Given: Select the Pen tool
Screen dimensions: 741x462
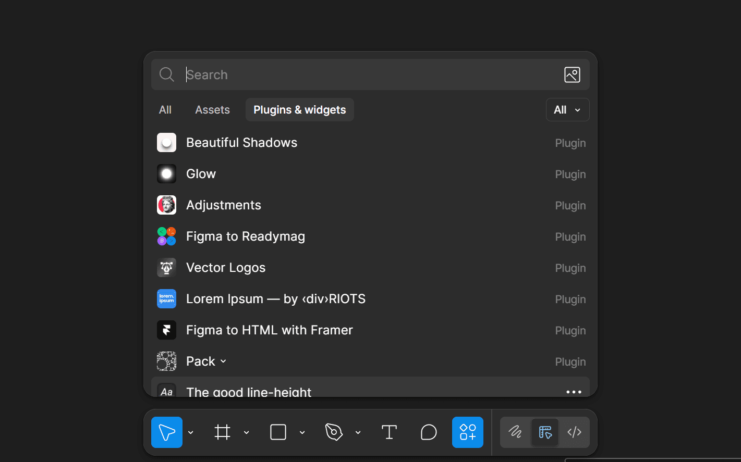Looking at the screenshot, I should pyautogui.click(x=334, y=432).
